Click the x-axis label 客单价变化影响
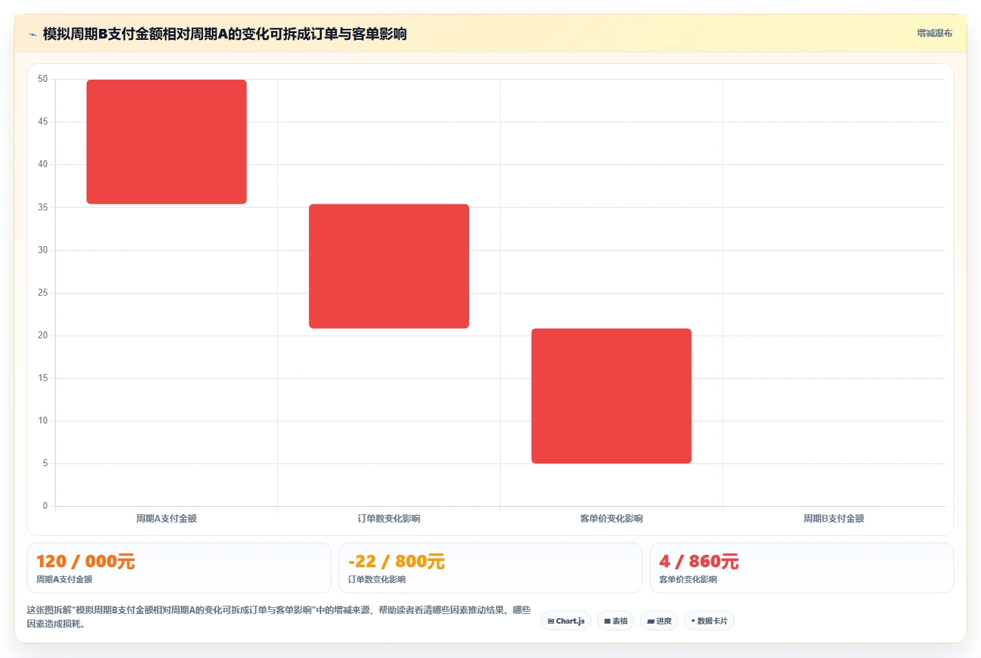Image resolution: width=981 pixels, height=658 pixels. [612, 518]
